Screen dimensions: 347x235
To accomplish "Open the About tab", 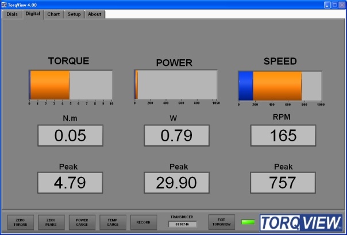I will 95,14.
